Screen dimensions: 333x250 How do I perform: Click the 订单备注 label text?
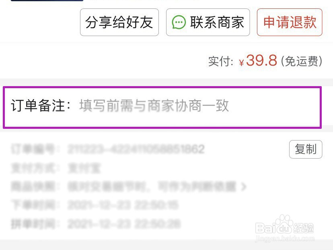(x=40, y=105)
